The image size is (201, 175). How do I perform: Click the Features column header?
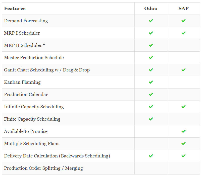15,9
